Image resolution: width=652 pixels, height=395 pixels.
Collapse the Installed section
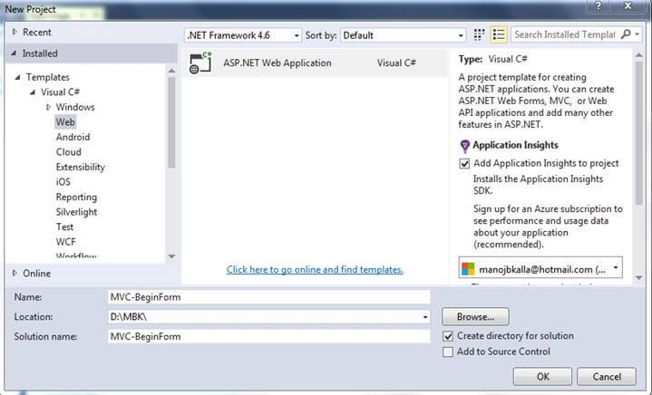[x=15, y=53]
